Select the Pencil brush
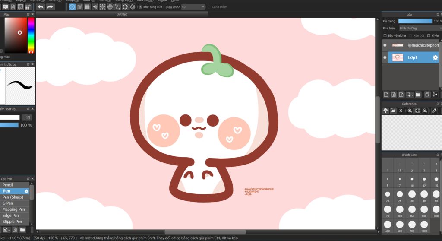442x241 pixels. (15, 185)
